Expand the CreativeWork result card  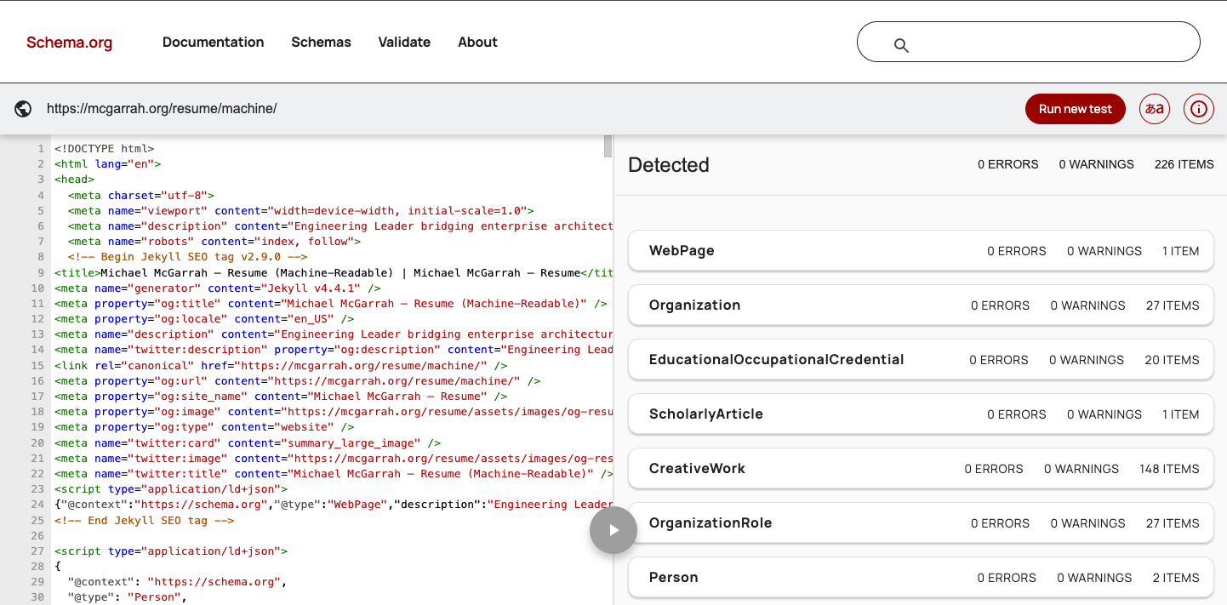[x=921, y=469]
